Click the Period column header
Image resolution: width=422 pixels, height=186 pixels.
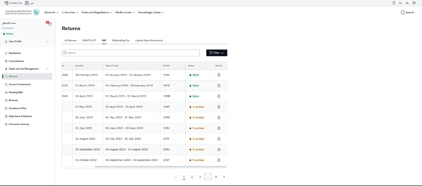point(166,66)
